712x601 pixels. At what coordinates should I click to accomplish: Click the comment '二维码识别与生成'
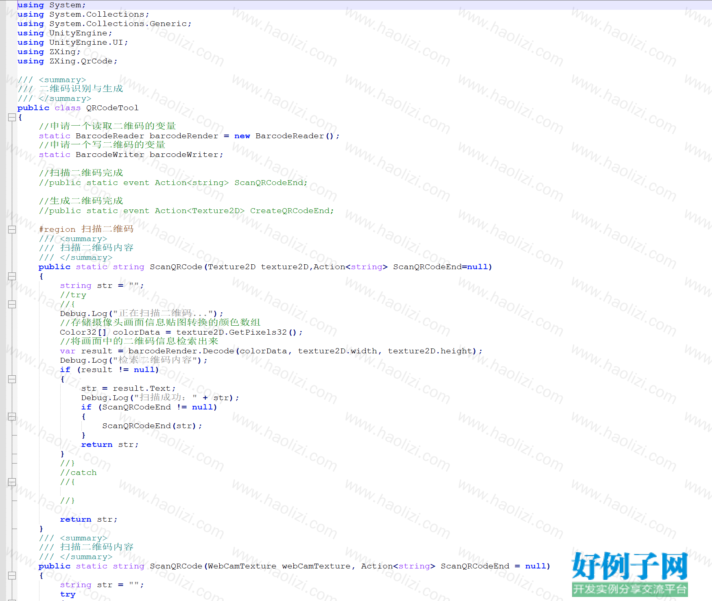(81, 89)
